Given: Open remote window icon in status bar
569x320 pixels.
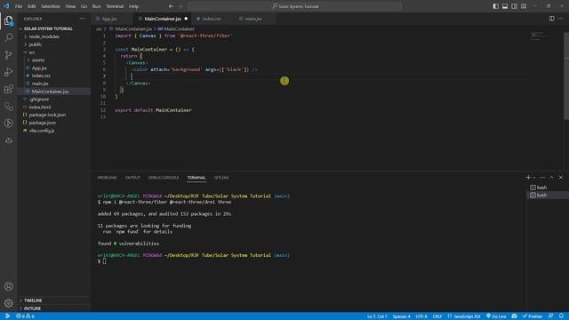Looking at the screenshot, I should [x=7, y=316].
